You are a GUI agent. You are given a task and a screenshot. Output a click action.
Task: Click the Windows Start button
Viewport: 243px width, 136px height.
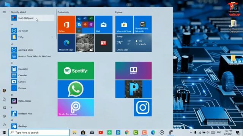[x=4, y=133]
